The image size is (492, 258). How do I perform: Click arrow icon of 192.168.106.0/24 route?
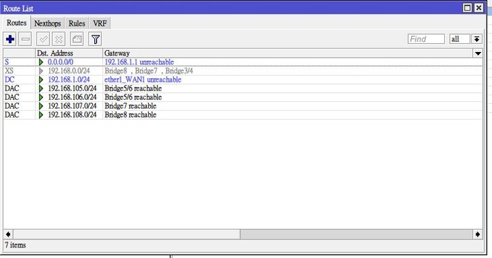(x=41, y=97)
